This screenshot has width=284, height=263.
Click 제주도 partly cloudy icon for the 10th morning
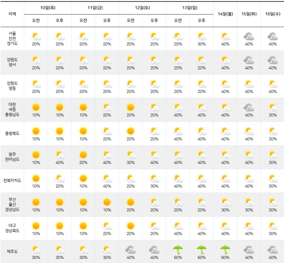pyautogui.click(x=36, y=250)
